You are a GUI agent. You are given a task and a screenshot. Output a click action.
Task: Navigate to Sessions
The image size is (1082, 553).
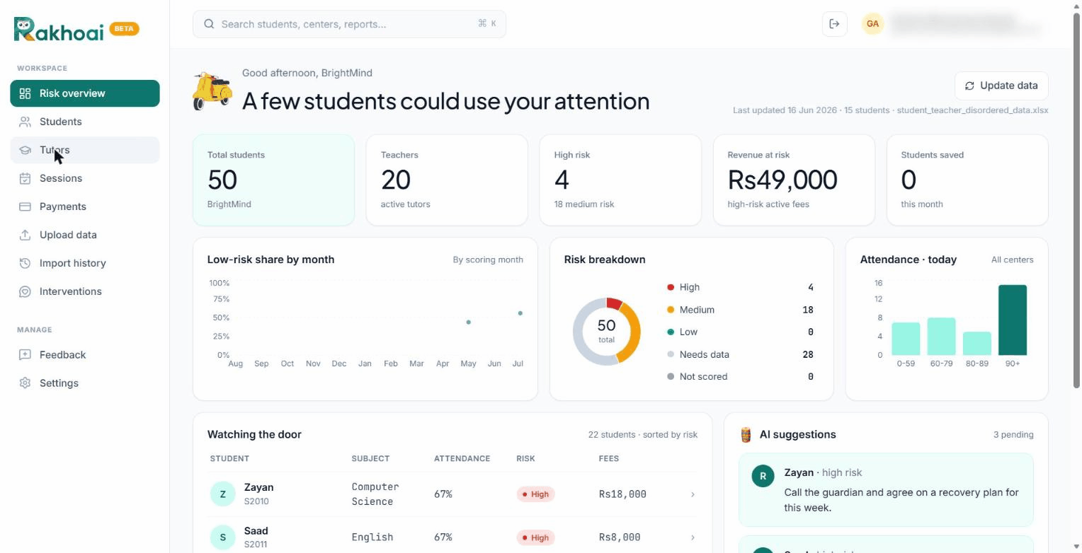pos(85,178)
